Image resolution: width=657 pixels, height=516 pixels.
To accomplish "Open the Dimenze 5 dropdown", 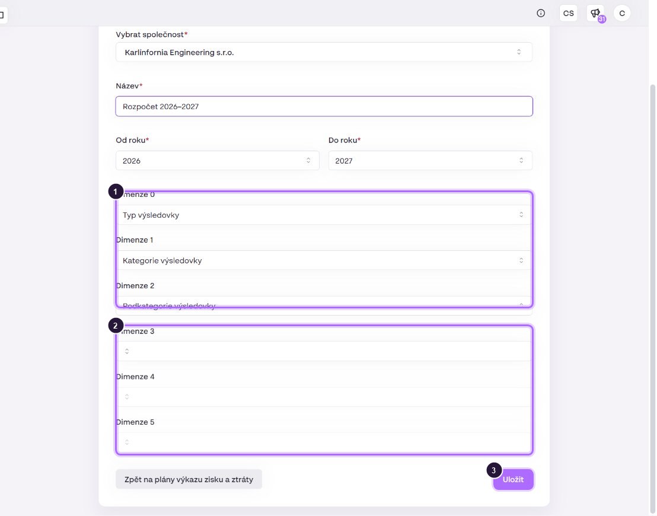I will click(324, 442).
